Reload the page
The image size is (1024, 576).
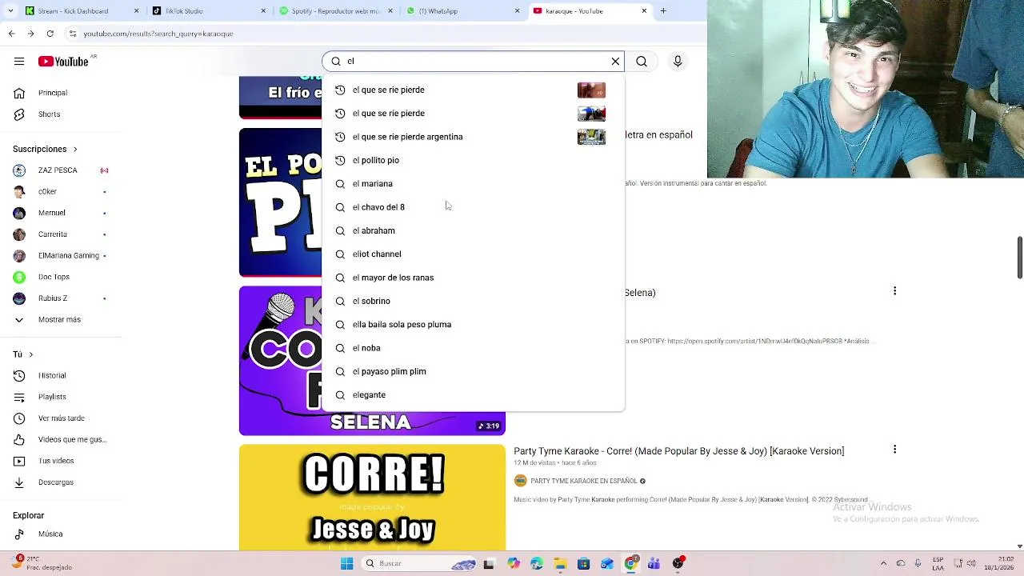(x=50, y=34)
